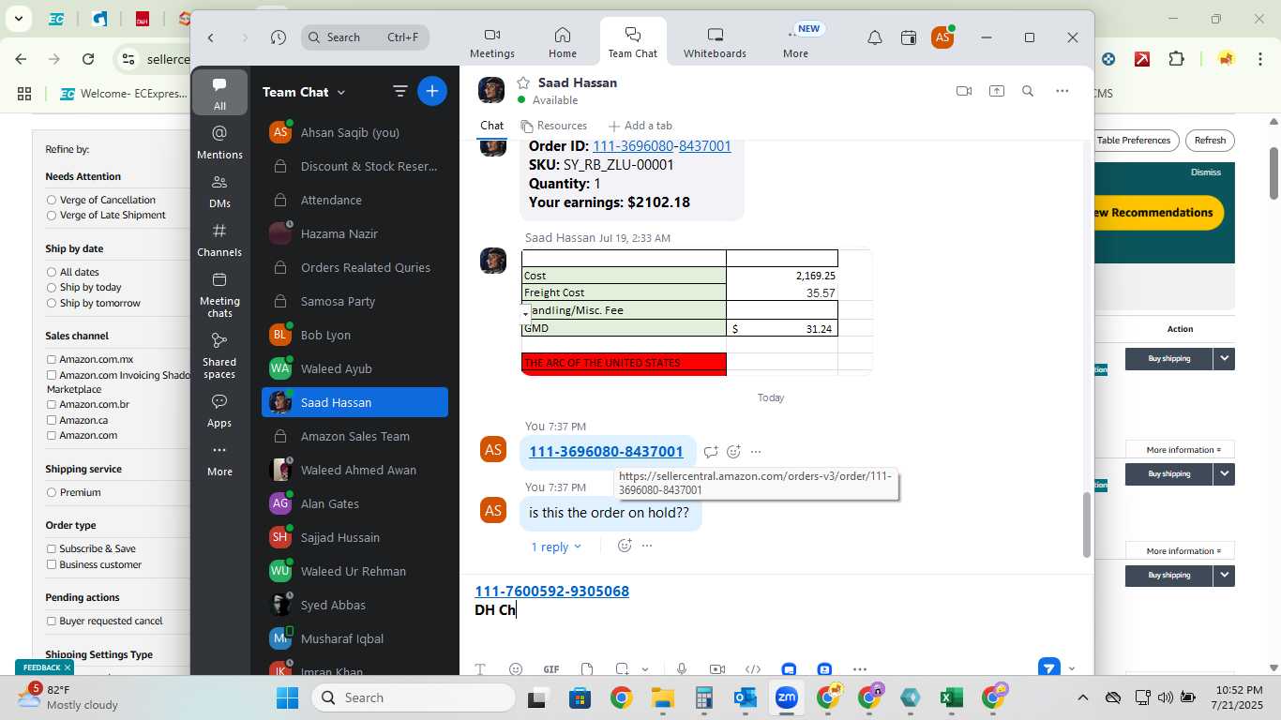
Task: Open Waleed Ayub chat
Action: tap(354, 368)
